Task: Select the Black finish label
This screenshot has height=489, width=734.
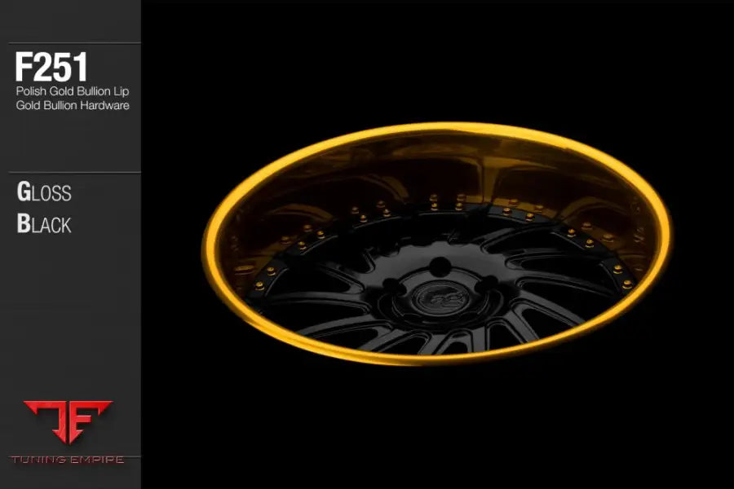Action: coord(45,223)
